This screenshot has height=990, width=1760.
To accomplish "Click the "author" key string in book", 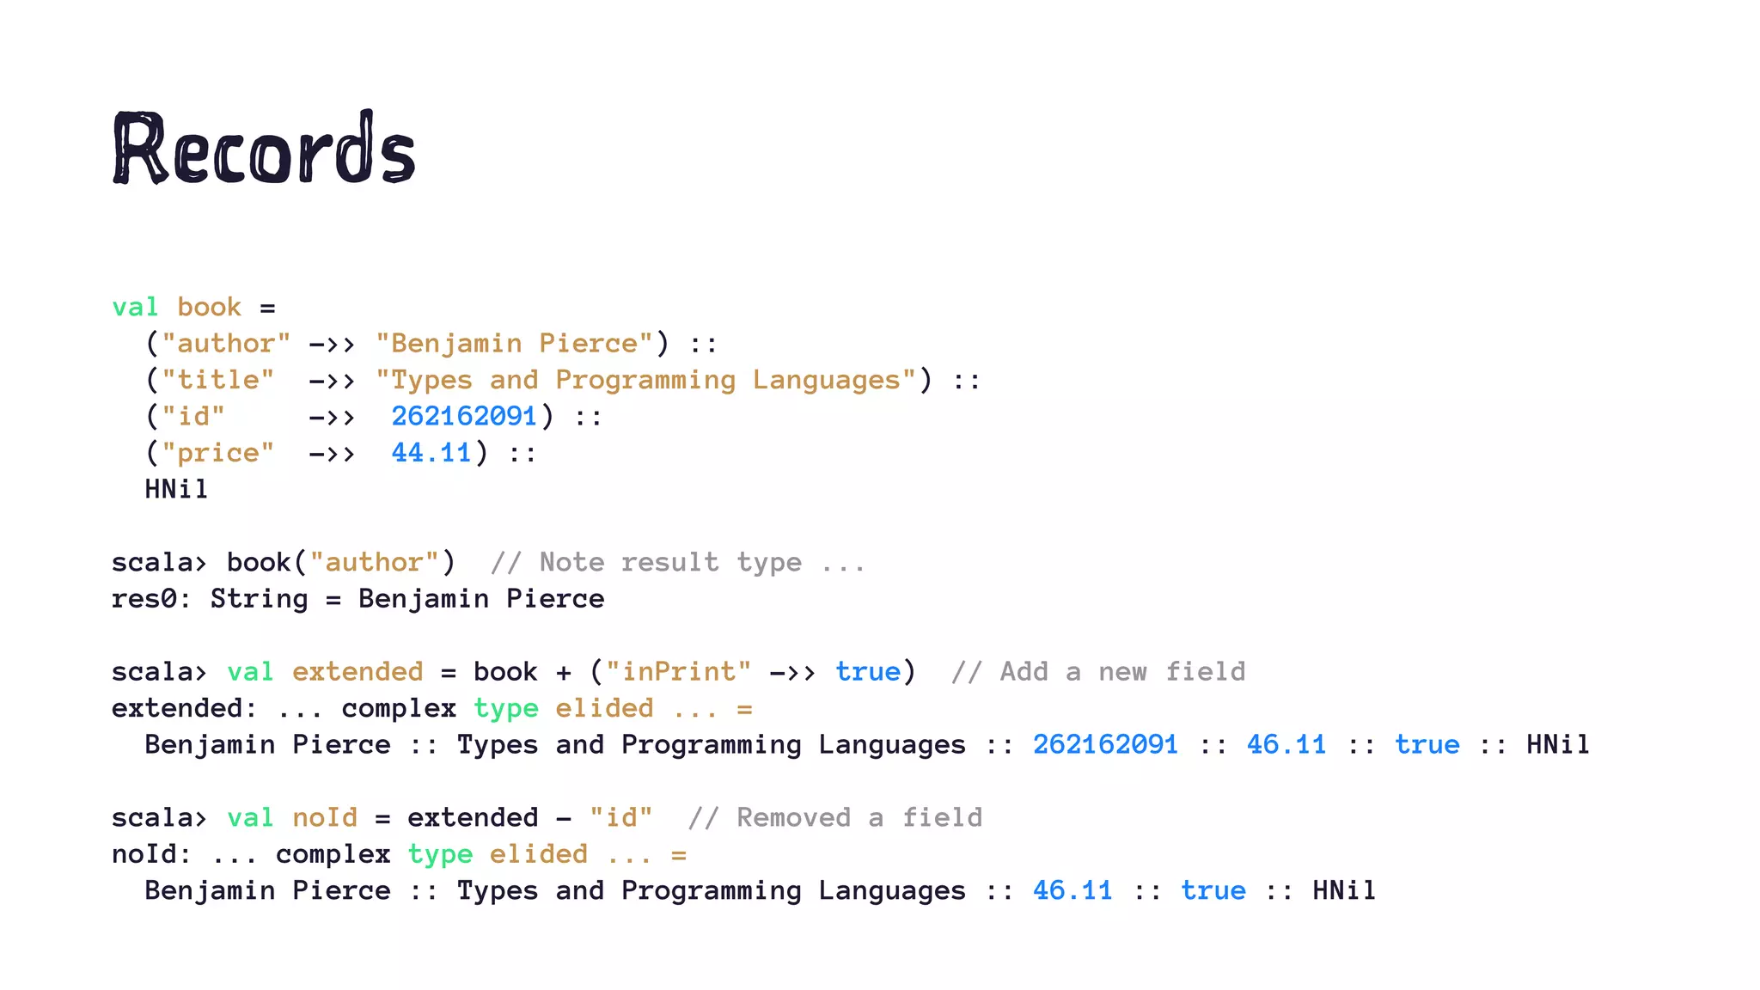I will pos(226,344).
